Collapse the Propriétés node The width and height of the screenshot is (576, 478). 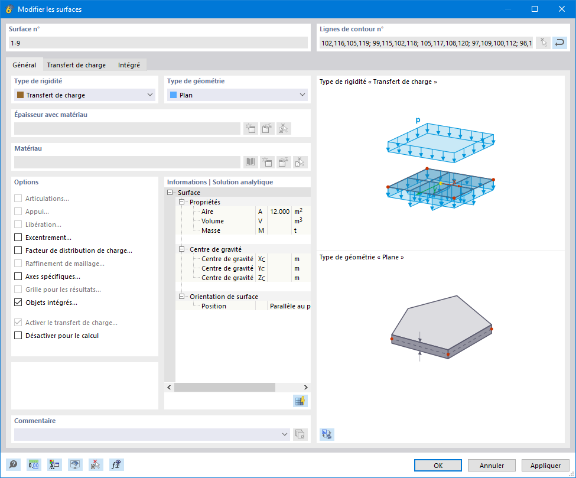click(x=181, y=202)
